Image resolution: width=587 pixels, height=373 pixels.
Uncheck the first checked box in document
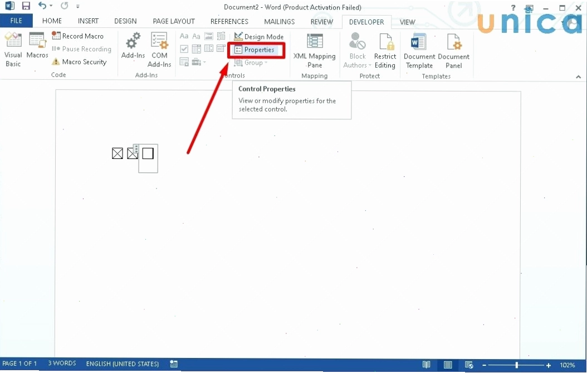118,153
